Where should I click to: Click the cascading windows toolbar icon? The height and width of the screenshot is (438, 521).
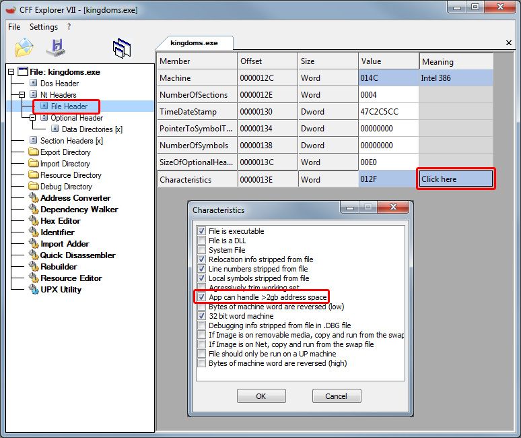click(122, 48)
